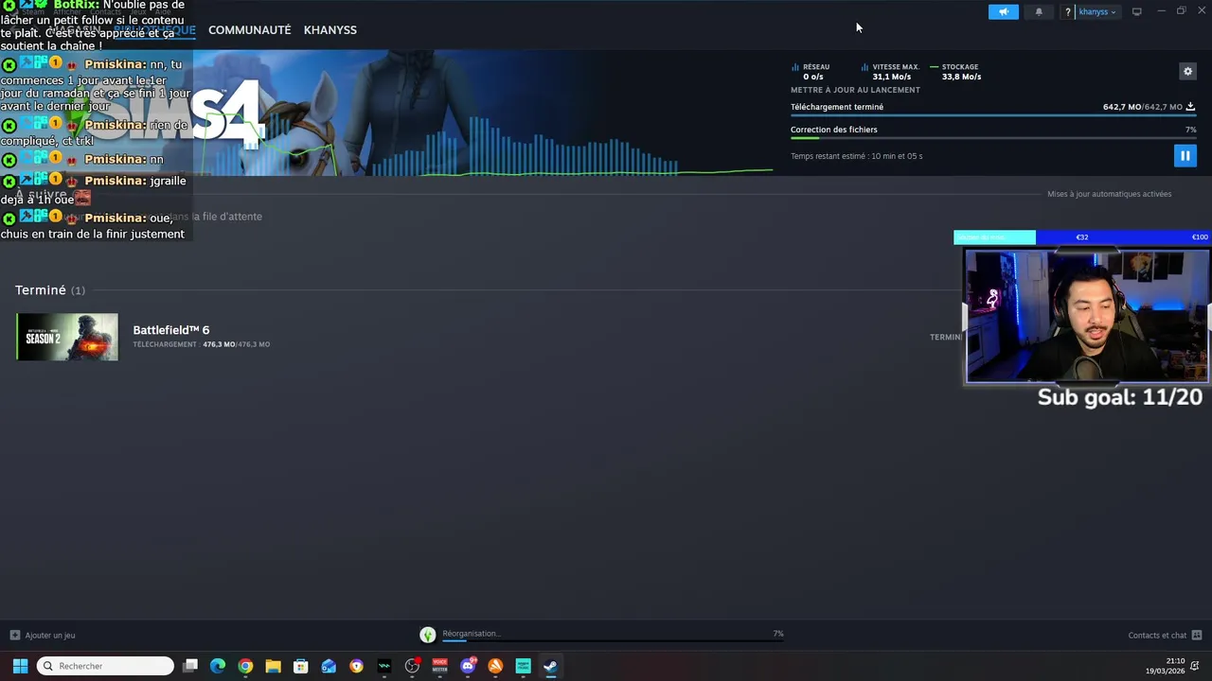
Task: Click the 7% correction percentage
Action: pos(1190,130)
